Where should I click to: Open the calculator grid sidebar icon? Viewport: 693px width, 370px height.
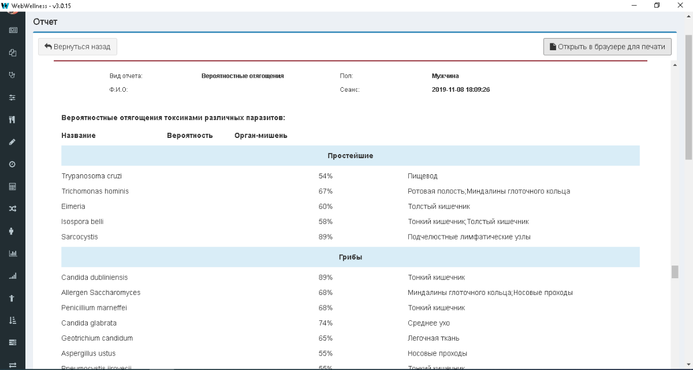coord(13,186)
